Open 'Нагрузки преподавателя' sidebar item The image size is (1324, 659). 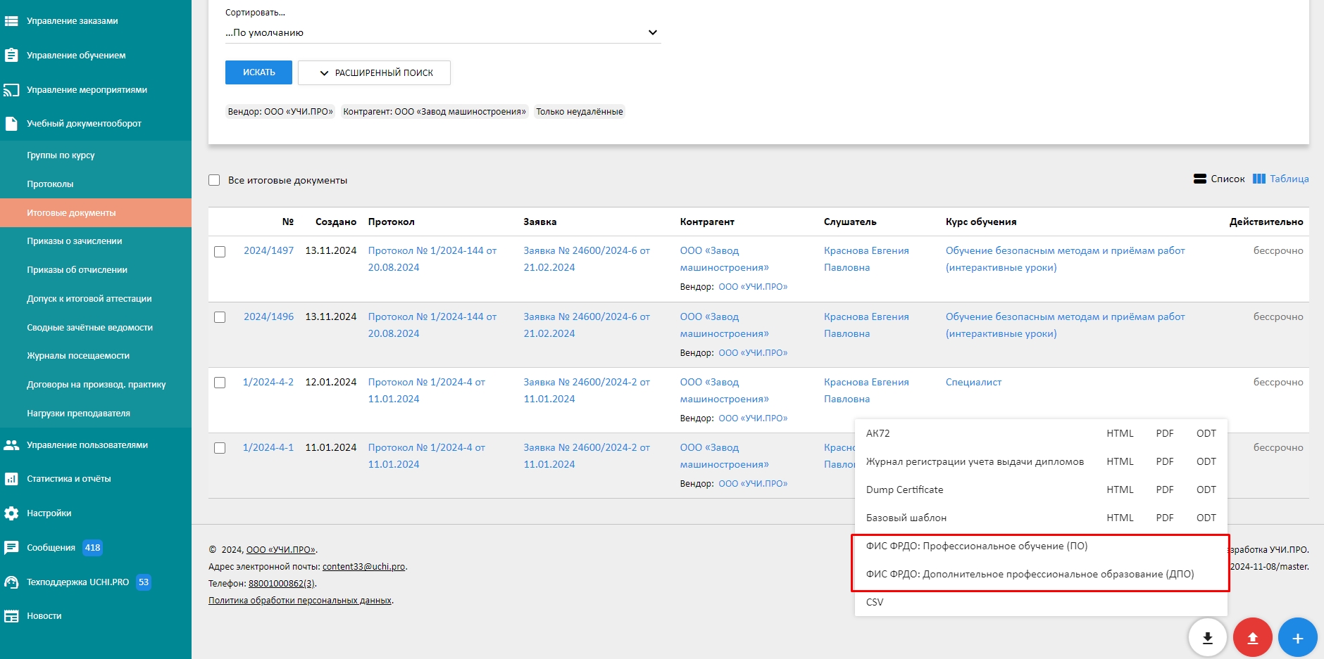pyautogui.click(x=96, y=414)
